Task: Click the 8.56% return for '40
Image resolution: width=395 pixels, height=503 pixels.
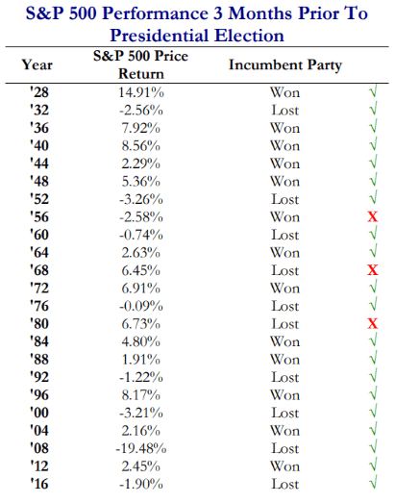Action: pyautogui.click(x=141, y=146)
